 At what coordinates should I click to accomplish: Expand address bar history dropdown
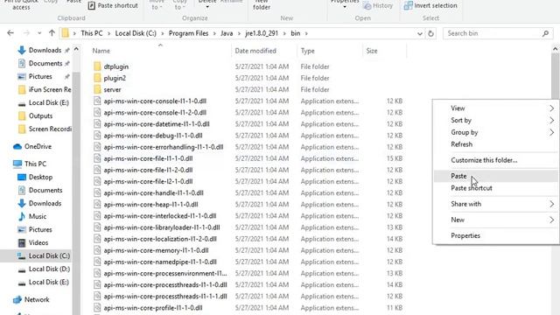(420, 33)
